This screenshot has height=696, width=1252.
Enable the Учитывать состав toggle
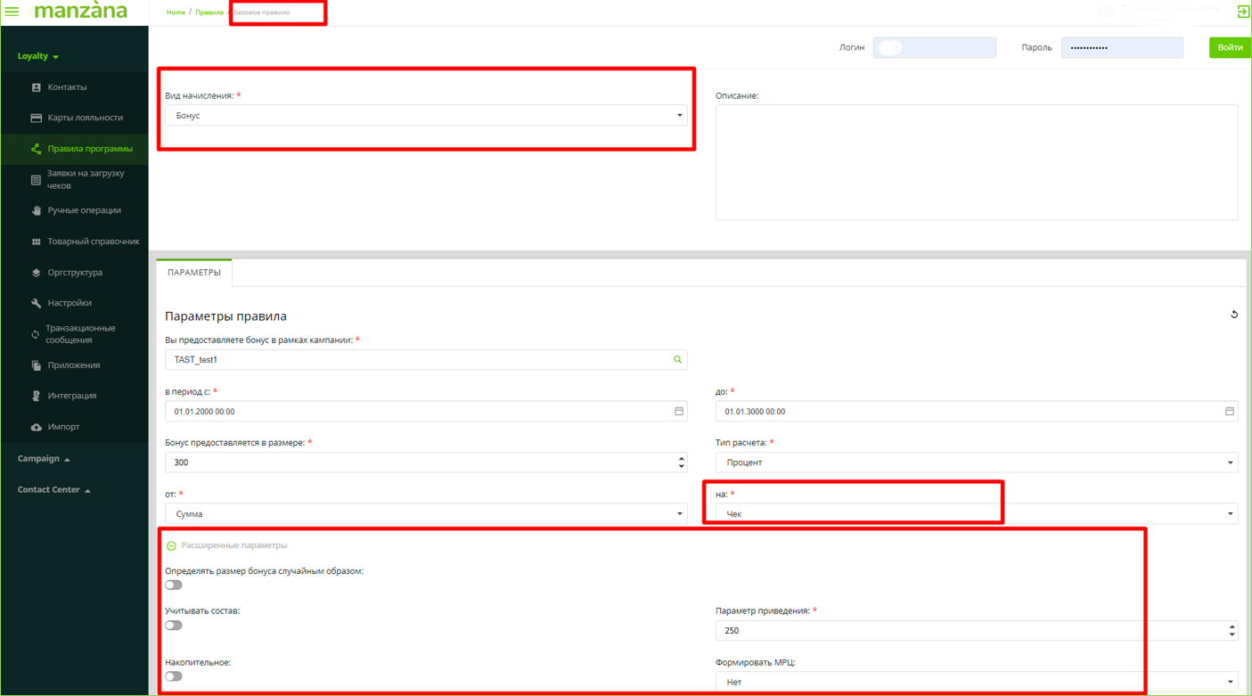pos(174,626)
